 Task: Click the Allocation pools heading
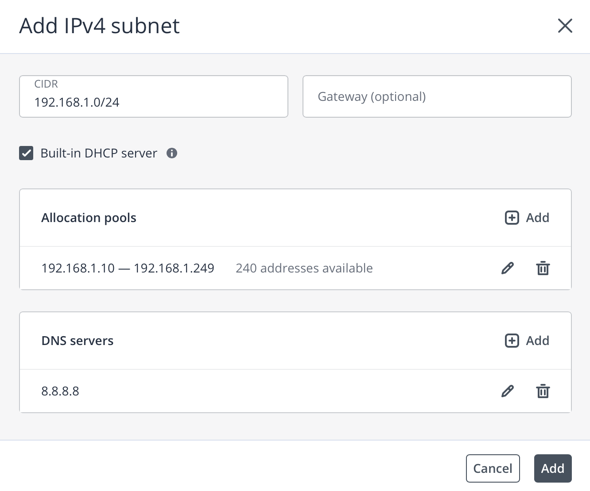coord(89,218)
